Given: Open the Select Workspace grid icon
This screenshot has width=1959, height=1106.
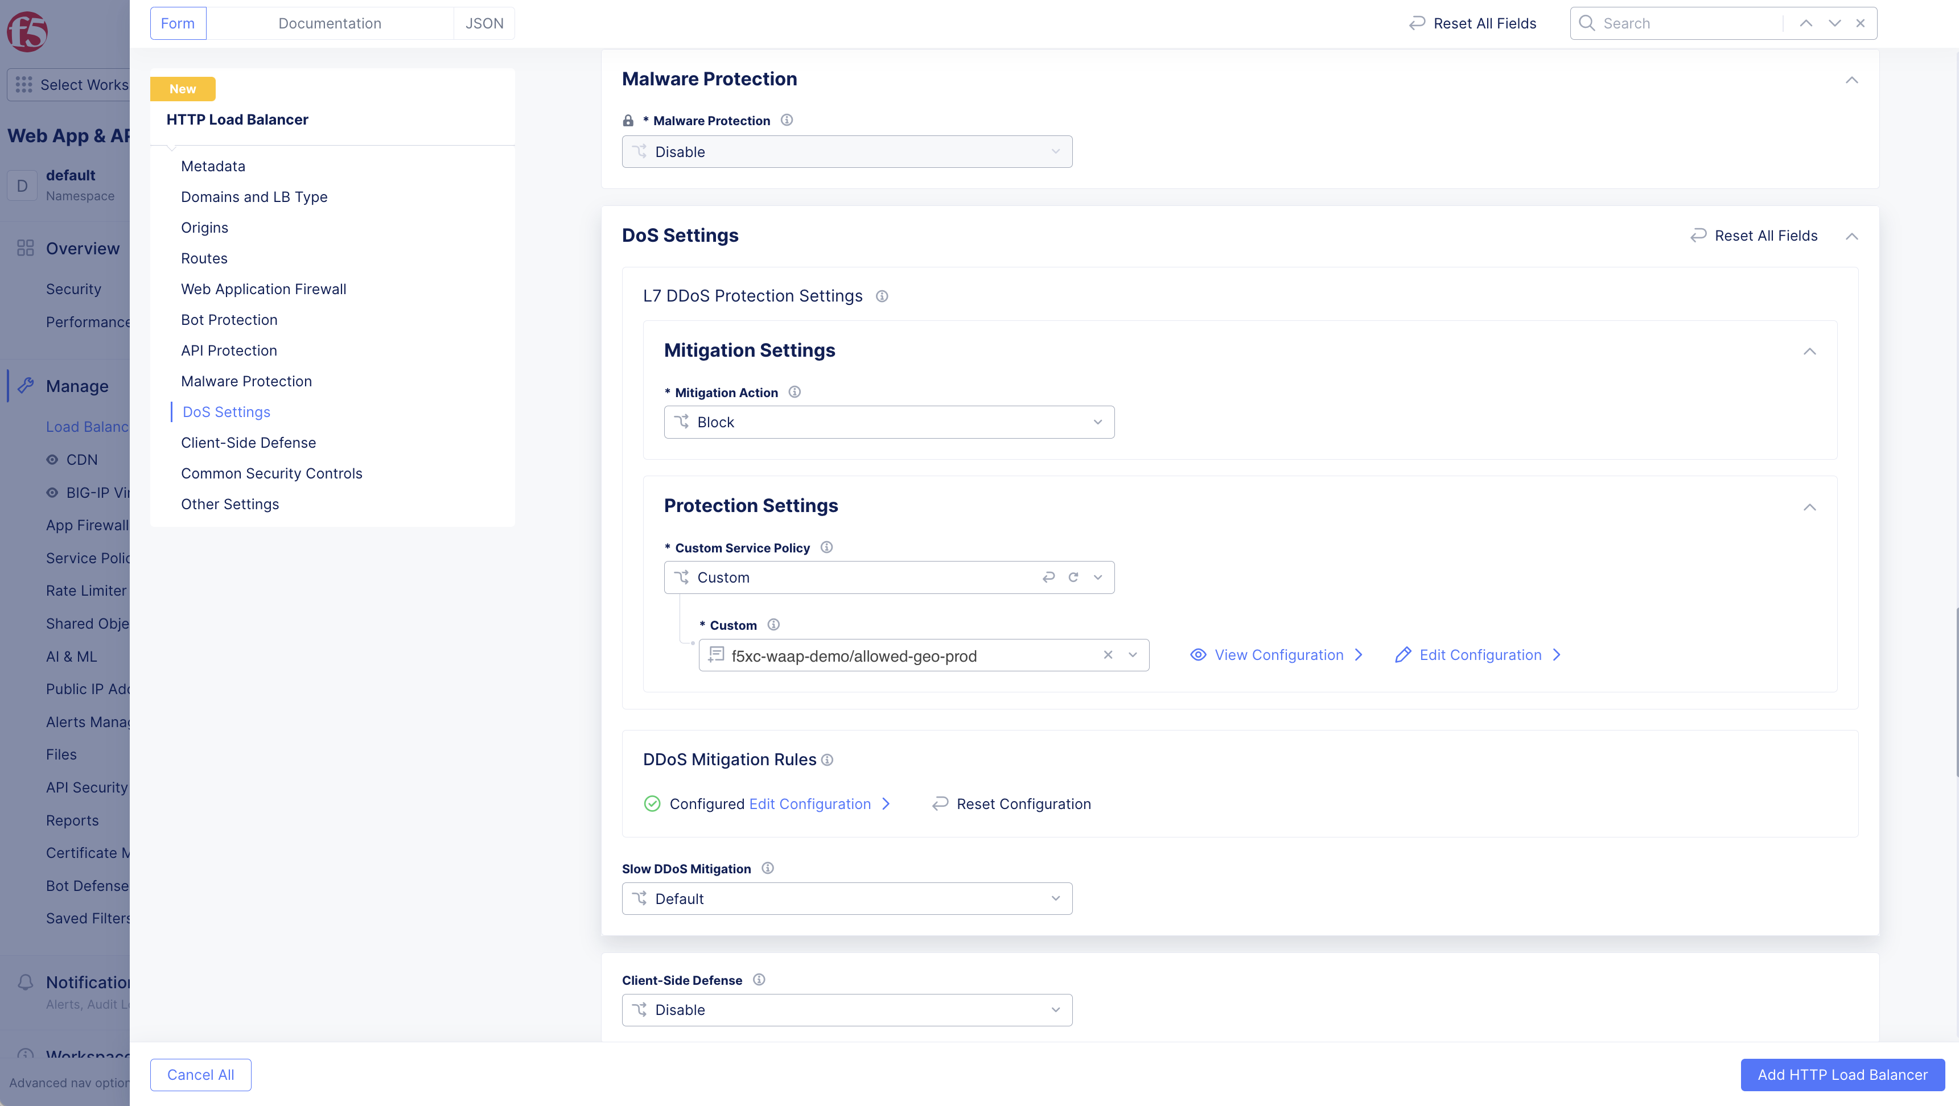Looking at the screenshot, I should (x=23, y=84).
